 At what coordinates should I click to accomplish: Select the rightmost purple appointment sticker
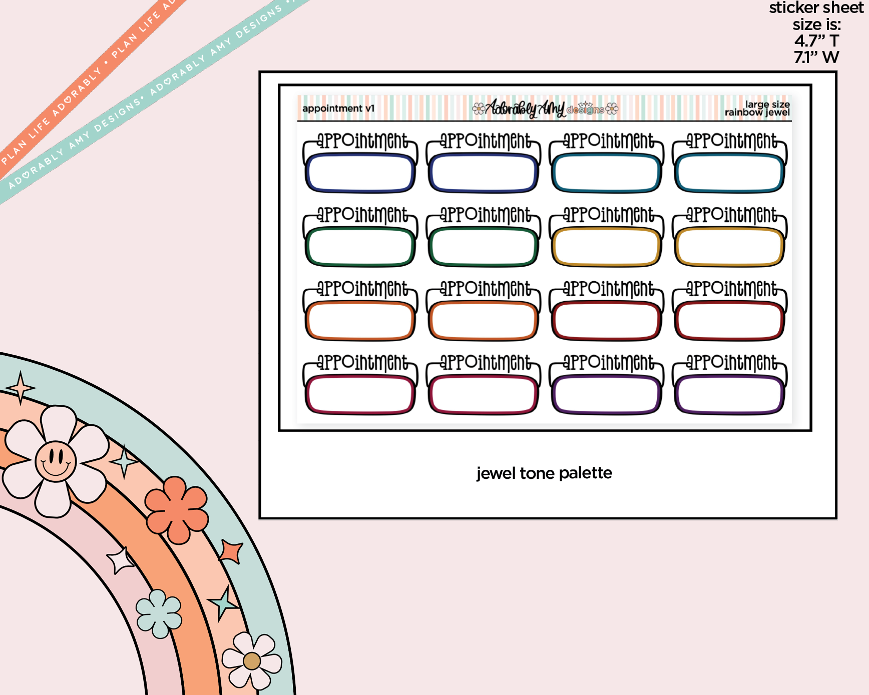click(729, 384)
